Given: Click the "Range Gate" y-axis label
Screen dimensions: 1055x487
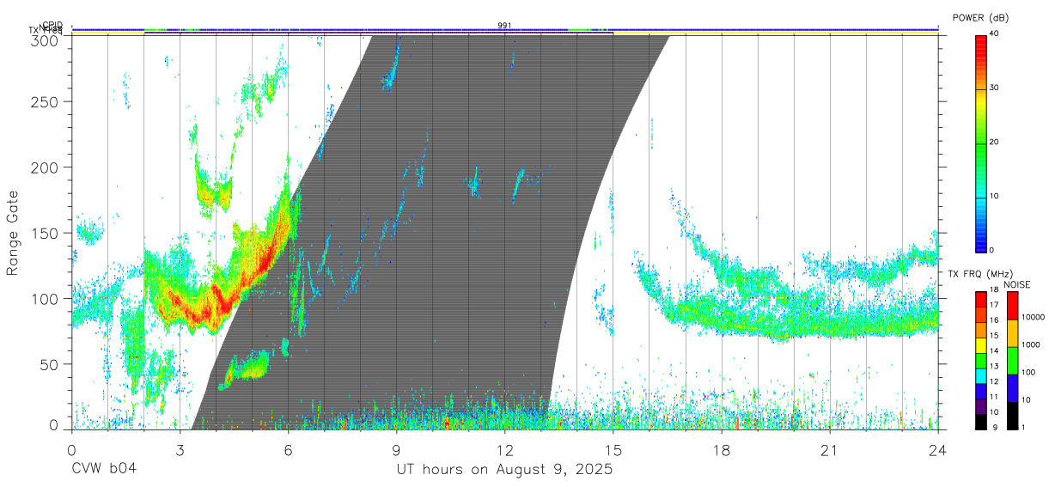Looking at the screenshot, I should click(x=13, y=234).
